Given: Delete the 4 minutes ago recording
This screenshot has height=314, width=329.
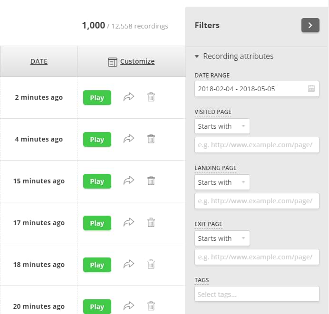Looking at the screenshot, I should [x=151, y=139].
